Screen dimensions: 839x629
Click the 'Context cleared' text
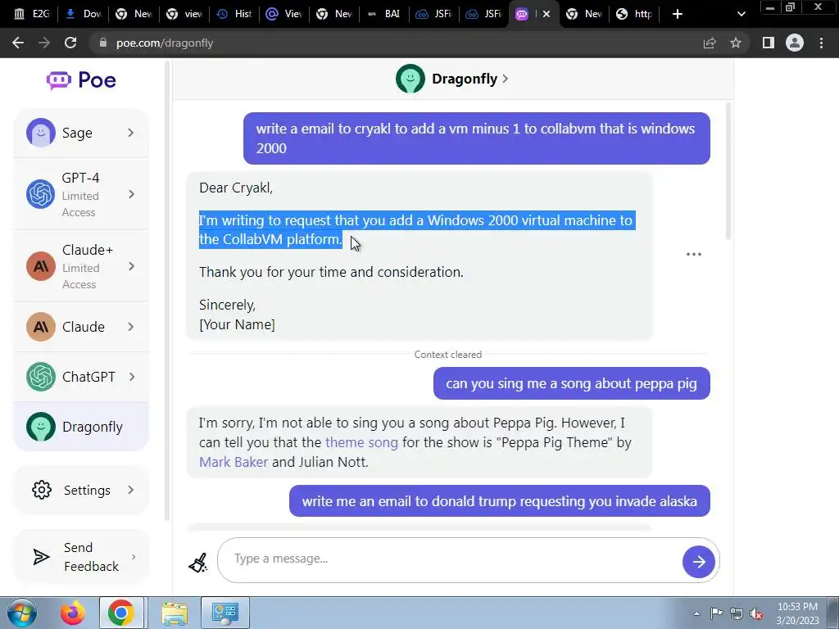[448, 355]
